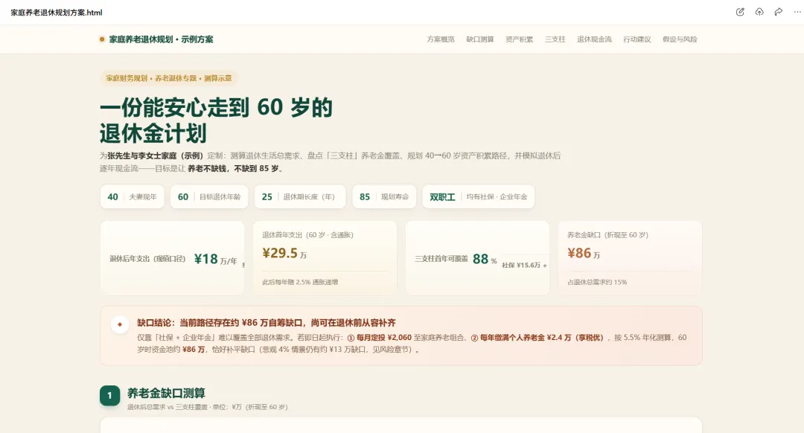Click the 退休后年支出 ¥18 万/年 card
The height and width of the screenshot is (433, 804).
point(172,258)
